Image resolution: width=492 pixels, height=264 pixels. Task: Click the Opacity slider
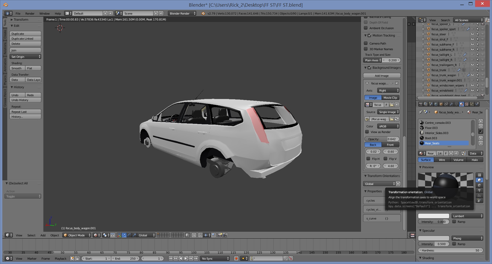pos(382,139)
